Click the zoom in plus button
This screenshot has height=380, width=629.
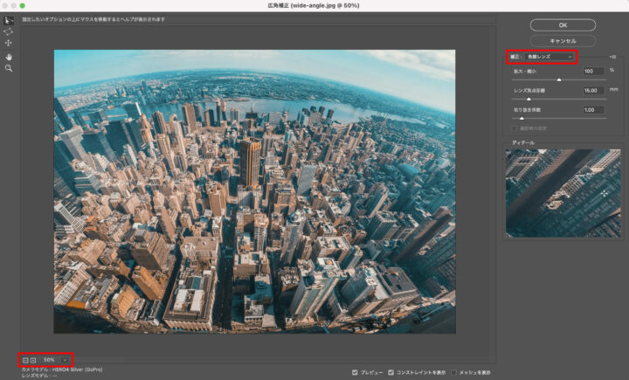(33, 360)
